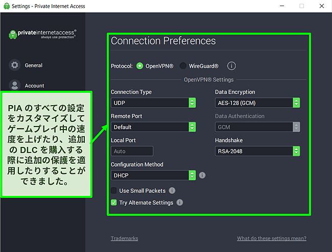Image resolution: width=332 pixels, height=252 pixels.
Task: Open the Data Encryption AES-128 dropdown
Action: click(x=257, y=103)
